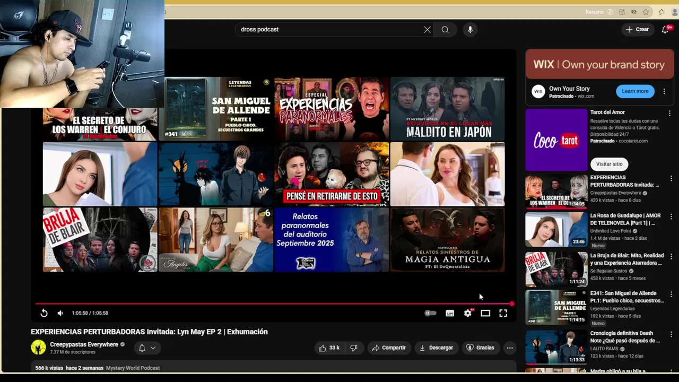Click the search magnifier icon
Image resolution: width=679 pixels, height=382 pixels.
(x=445, y=30)
